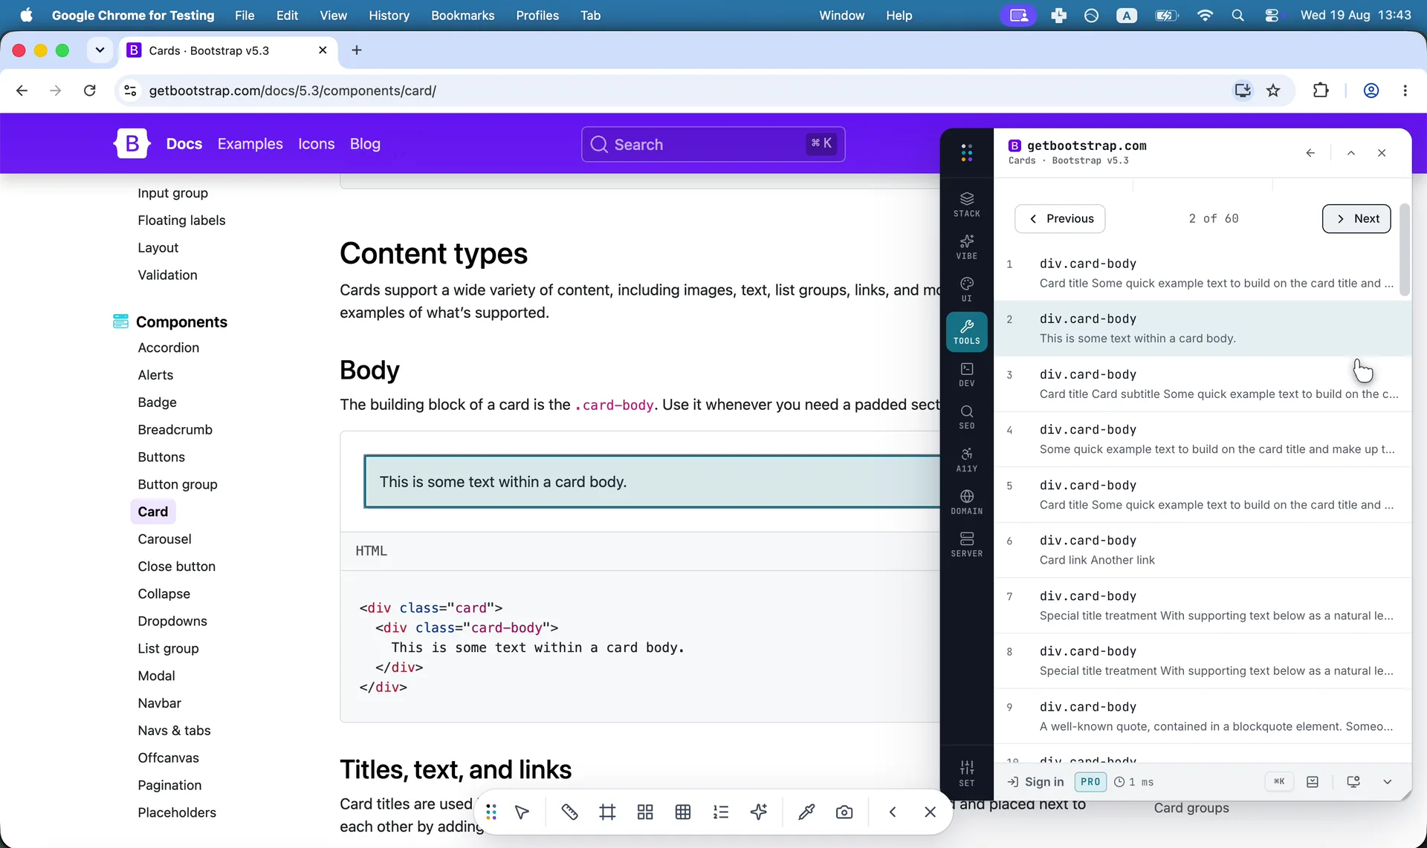Select the frame grid hash tool
The height and width of the screenshot is (848, 1427).
click(x=607, y=812)
